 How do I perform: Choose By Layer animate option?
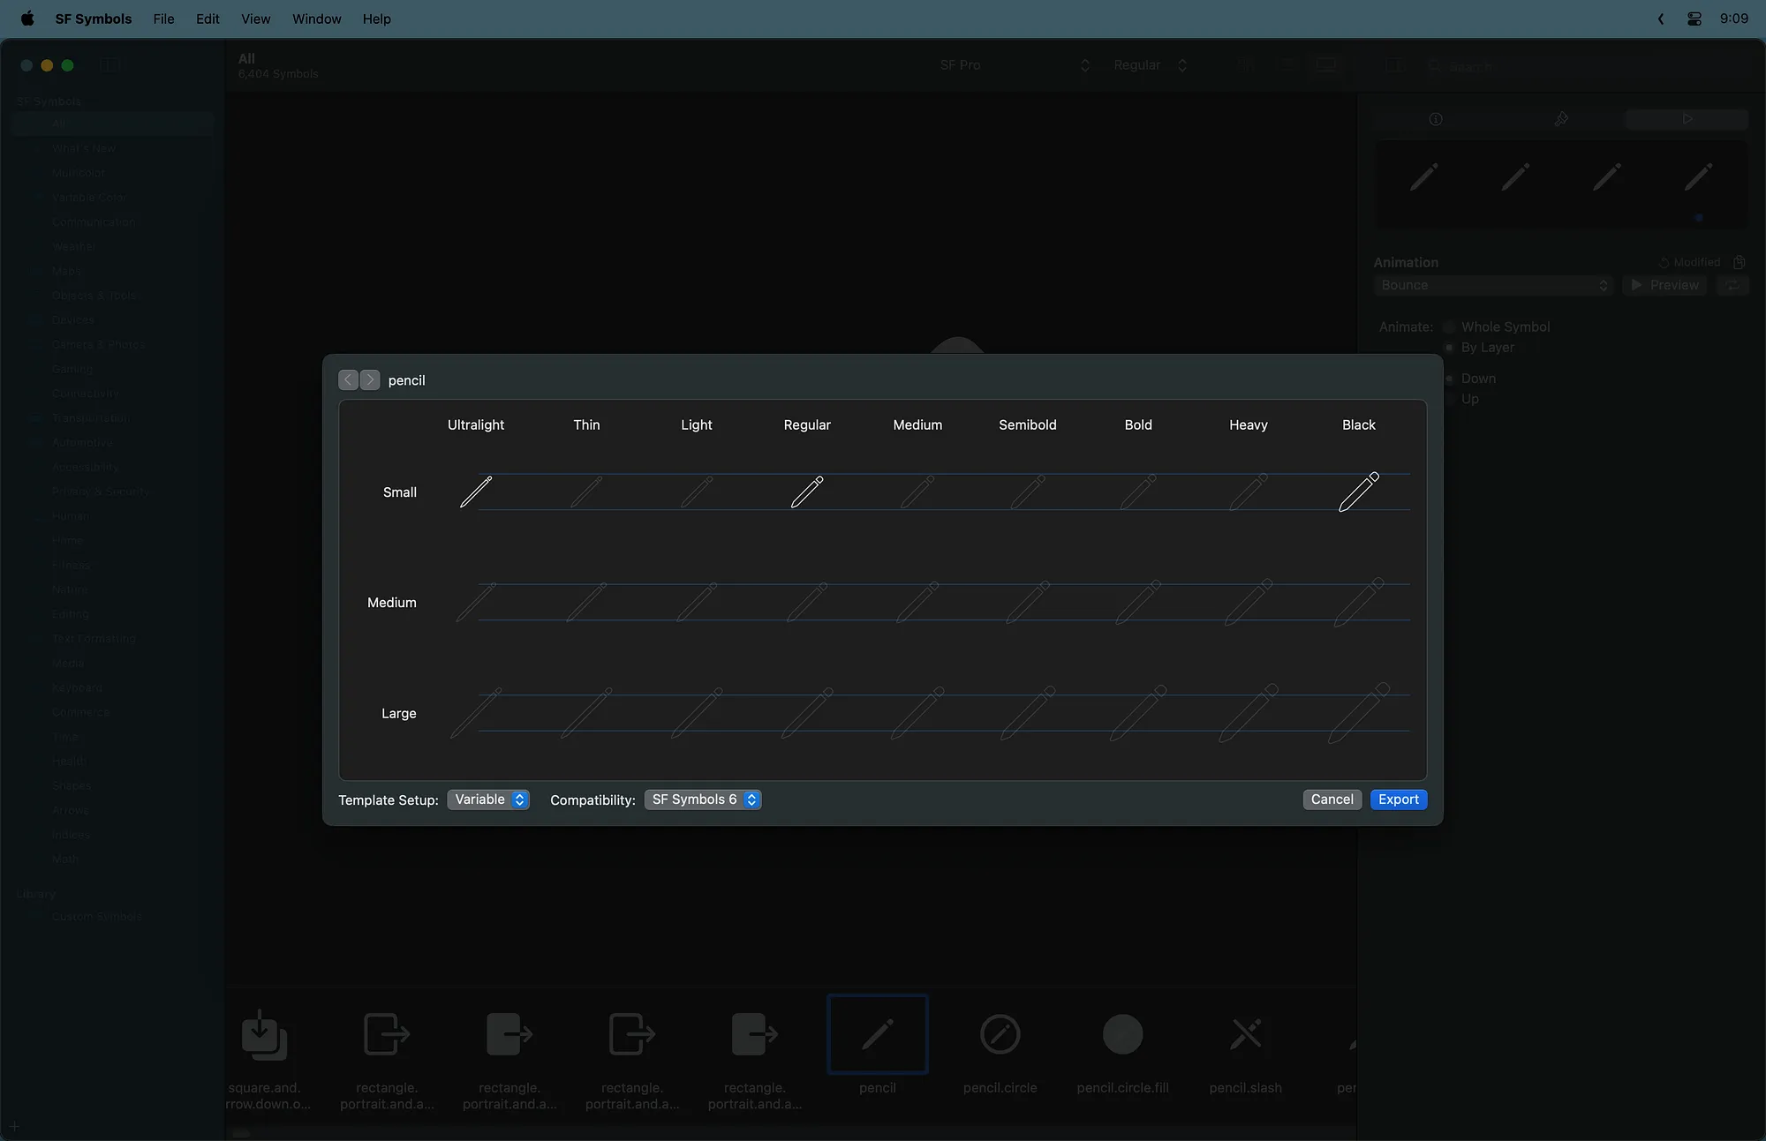[x=1481, y=348]
